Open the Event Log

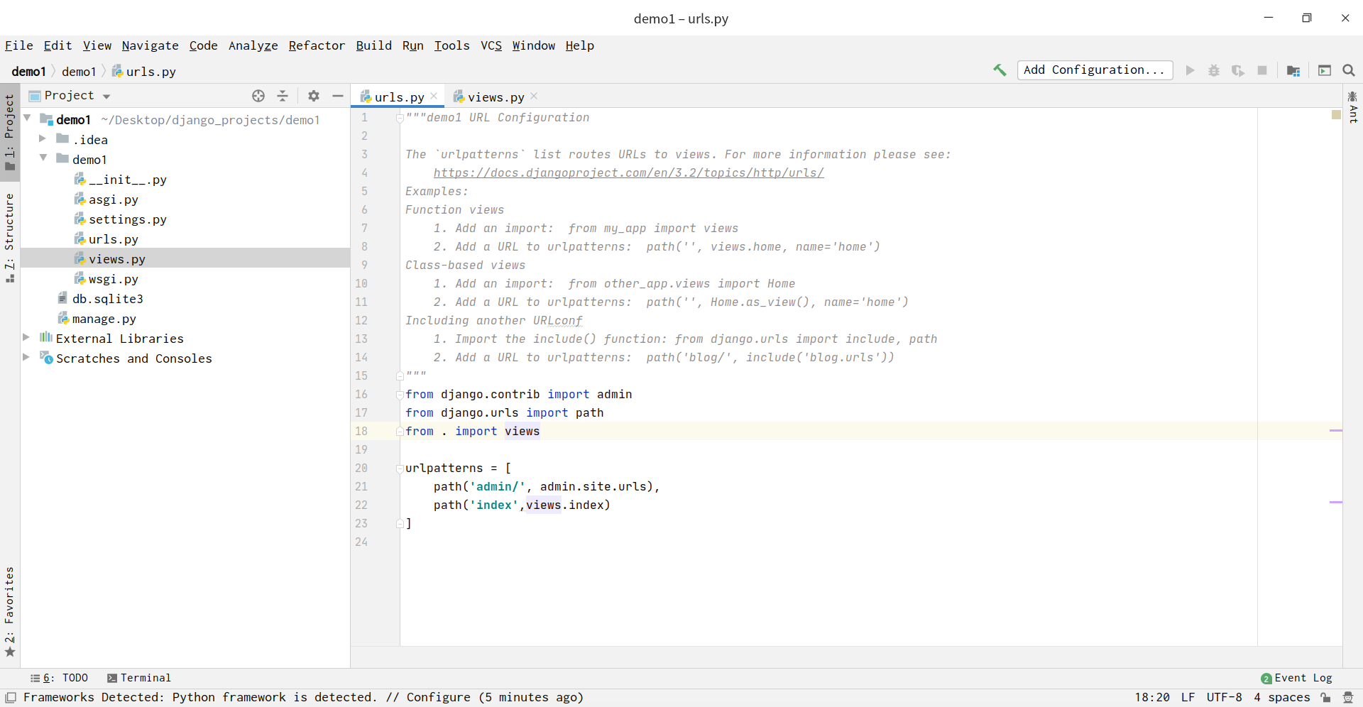tap(1303, 678)
